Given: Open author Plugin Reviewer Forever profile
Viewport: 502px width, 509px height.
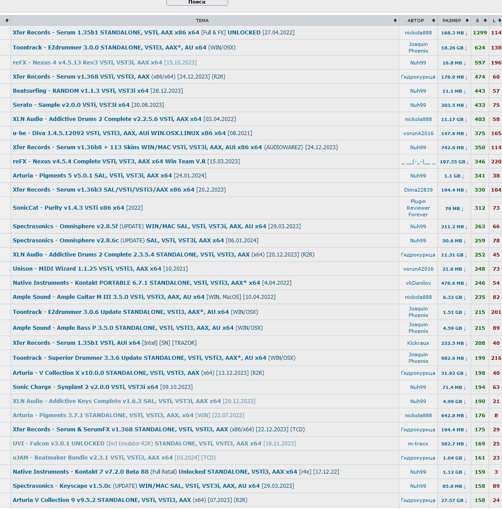Looking at the screenshot, I should [418, 208].
